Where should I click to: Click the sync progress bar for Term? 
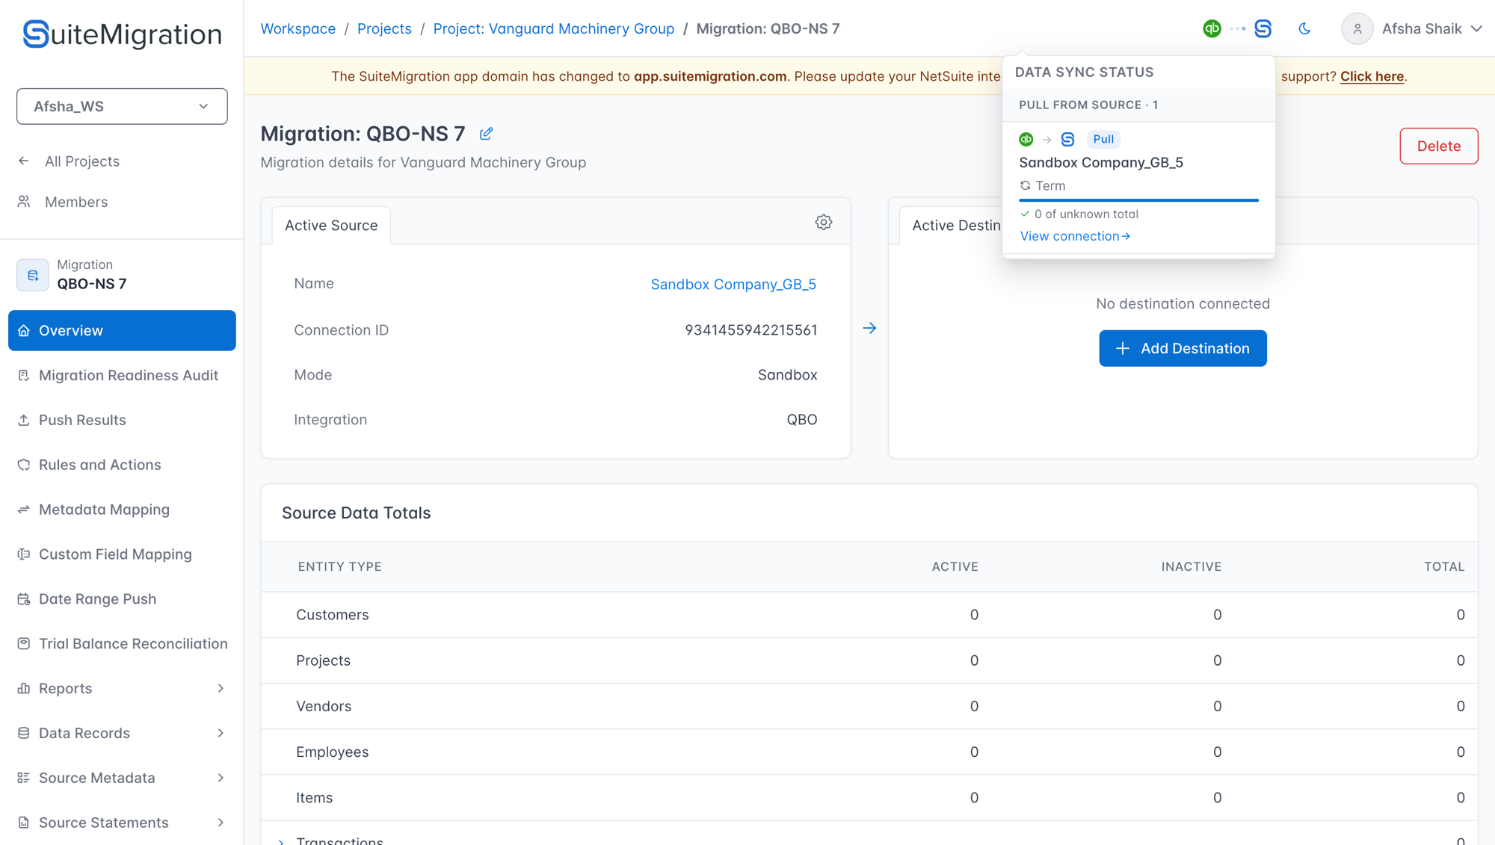point(1138,200)
